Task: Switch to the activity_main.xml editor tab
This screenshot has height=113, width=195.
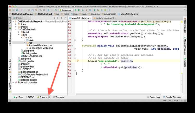Action: [105, 18]
